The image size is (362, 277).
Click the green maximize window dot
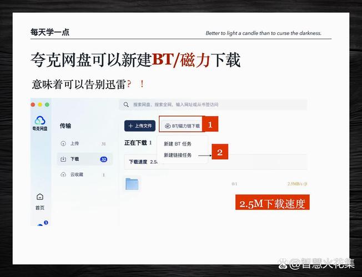pyautogui.click(x=47, y=105)
